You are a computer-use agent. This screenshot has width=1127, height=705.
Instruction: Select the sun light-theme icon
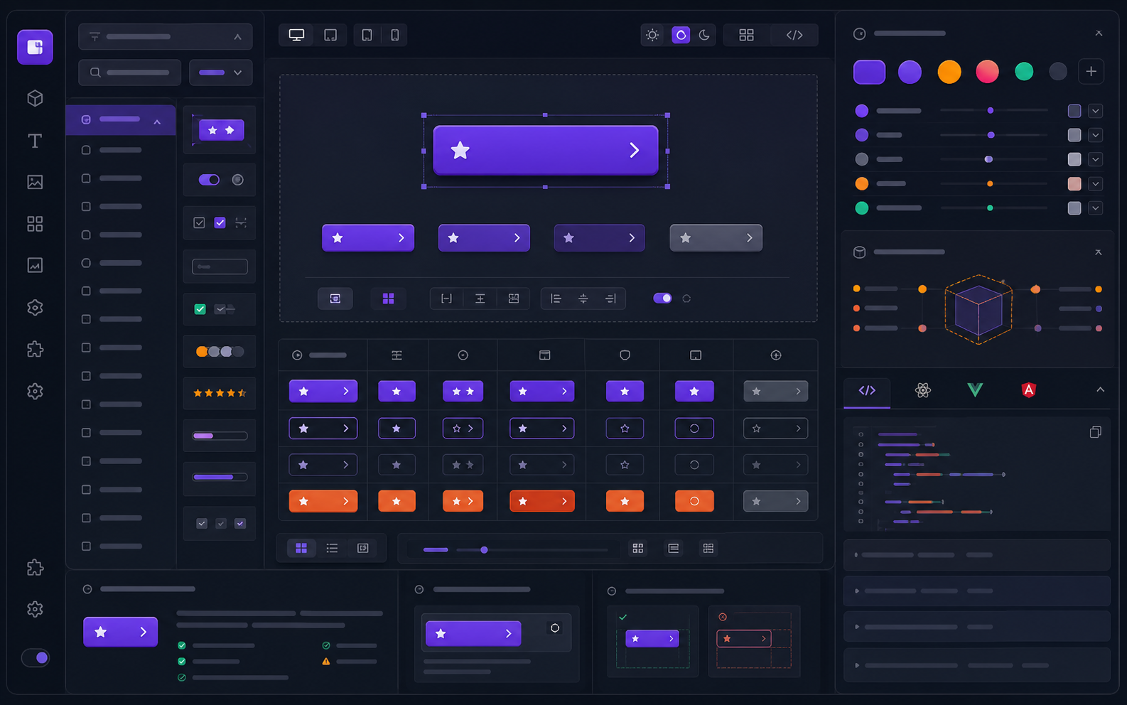tap(652, 35)
